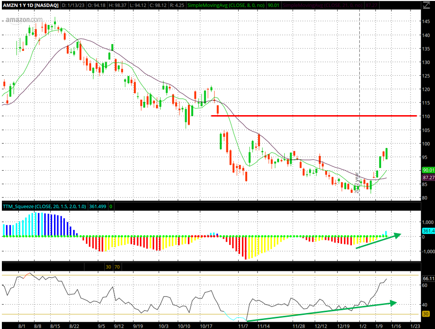435x329 pixels.
Task: Click the 9/12 date axis label
Action: pos(119,326)
